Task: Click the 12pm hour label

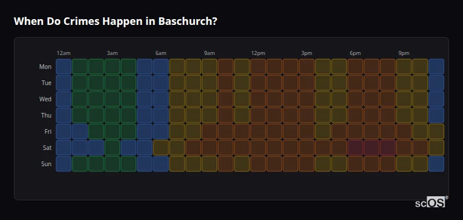Action: tap(258, 53)
